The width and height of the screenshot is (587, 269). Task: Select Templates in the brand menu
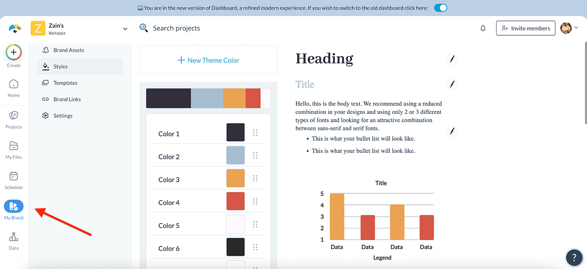(x=66, y=83)
